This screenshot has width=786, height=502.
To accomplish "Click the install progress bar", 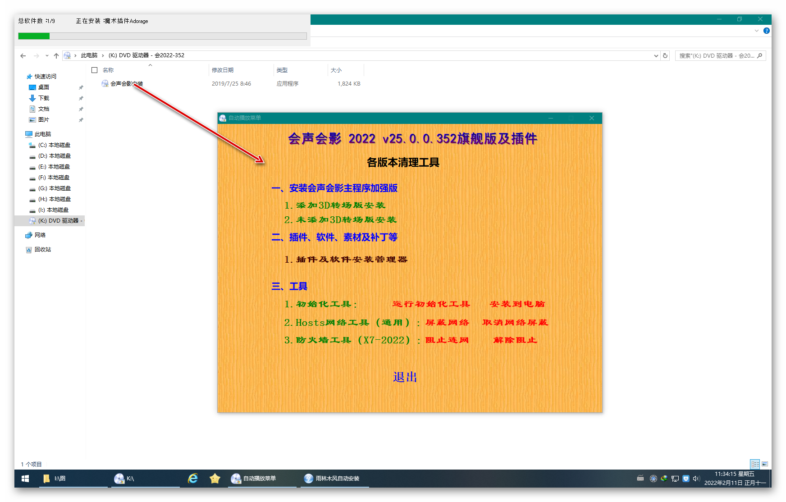I will (x=162, y=36).
